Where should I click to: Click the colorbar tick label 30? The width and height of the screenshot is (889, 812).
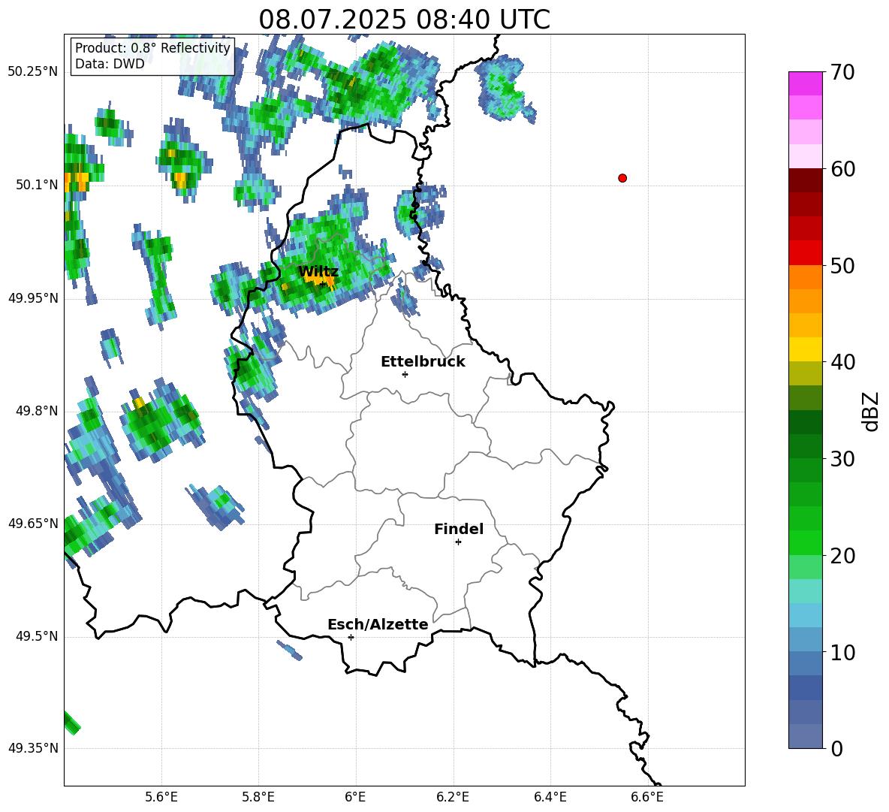[x=842, y=458]
